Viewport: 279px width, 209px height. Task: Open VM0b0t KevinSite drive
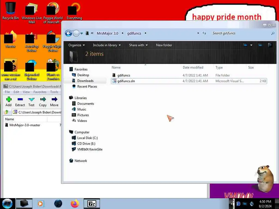coord(90,149)
